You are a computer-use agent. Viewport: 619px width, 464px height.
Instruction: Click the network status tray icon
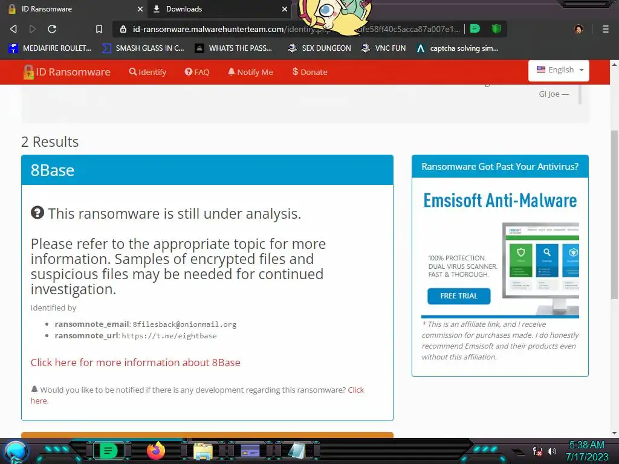point(537,451)
